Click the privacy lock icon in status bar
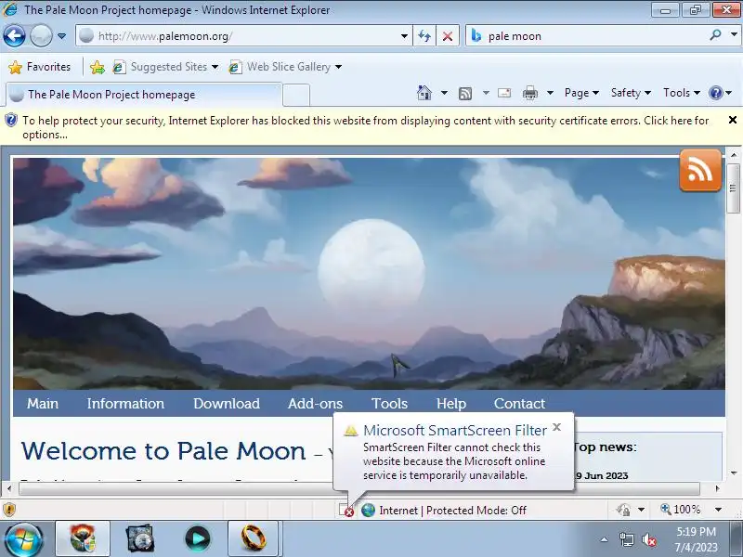743x557 pixels. [623, 510]
